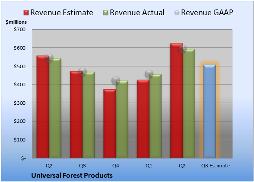Image resolution: width=254 pixels, height=182 pixels.
Task: Click the 'Q4' quarter label
Action: pos(116,166)
